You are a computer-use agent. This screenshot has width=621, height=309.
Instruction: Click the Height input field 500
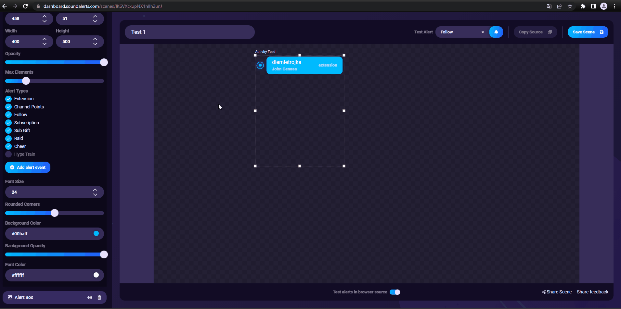(80, 42)
